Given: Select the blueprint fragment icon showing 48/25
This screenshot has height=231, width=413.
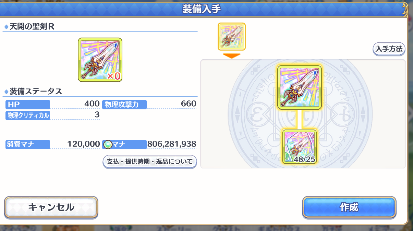Looking at the screenshot, I should [x=300, y=147].
